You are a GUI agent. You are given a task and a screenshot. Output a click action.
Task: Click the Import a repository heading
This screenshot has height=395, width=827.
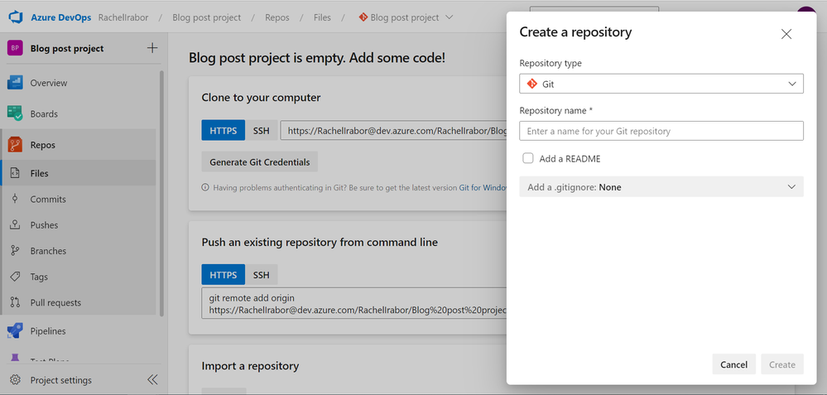click(x=250, y=365)
